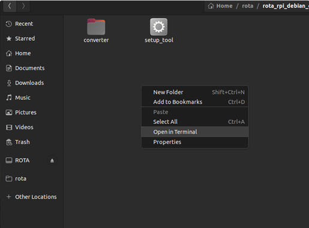Image resolution: width=309 pixels, height=228 pixels.
Task: Click the Downloads arrow icon
Action: tap(9, 83)
